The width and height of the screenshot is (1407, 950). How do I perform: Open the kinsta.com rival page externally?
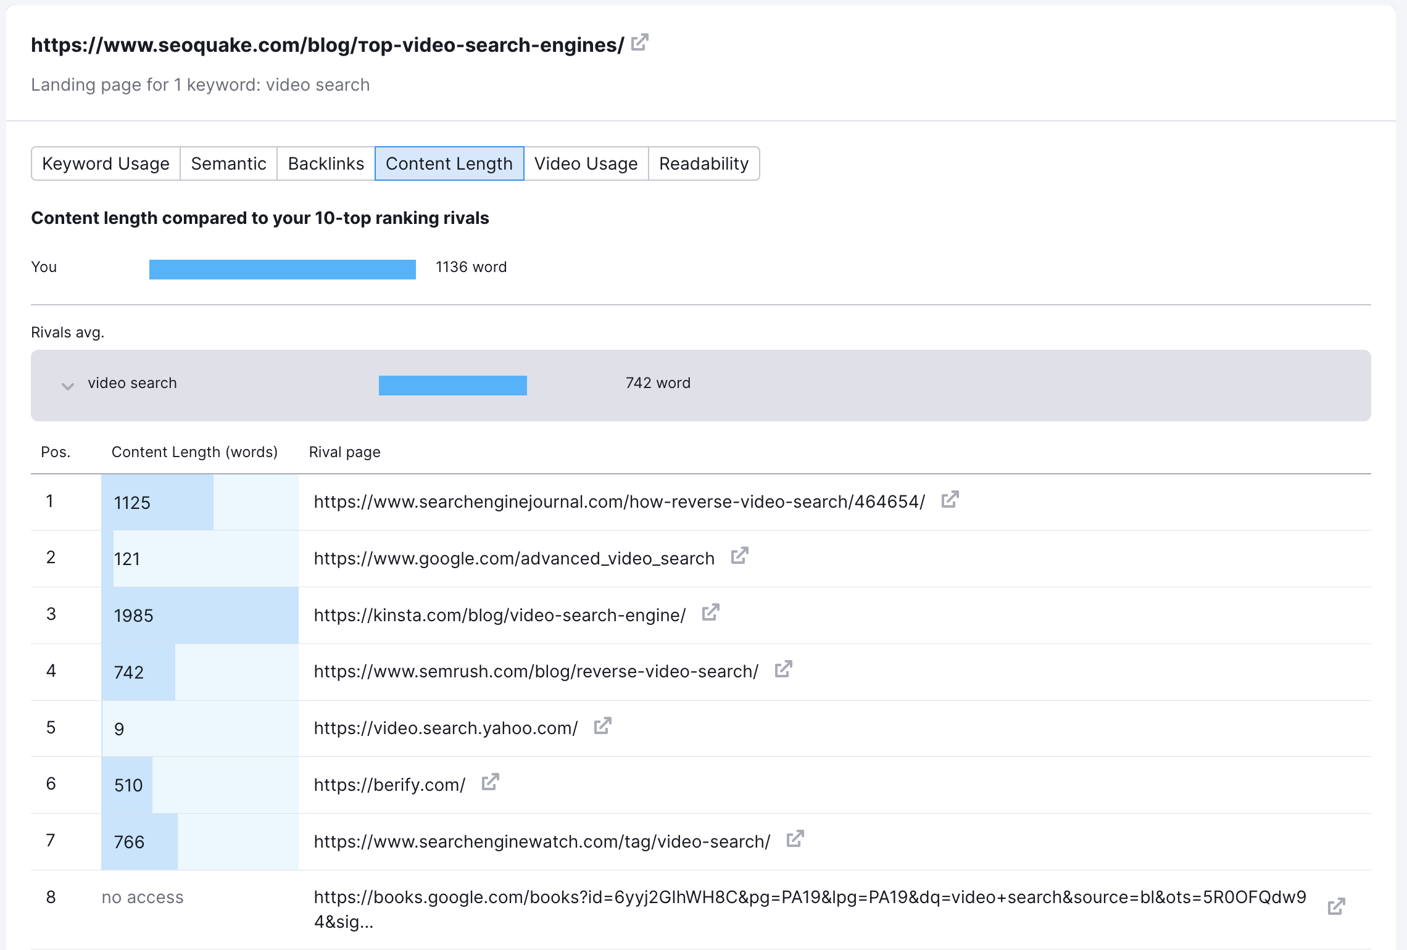711,612
